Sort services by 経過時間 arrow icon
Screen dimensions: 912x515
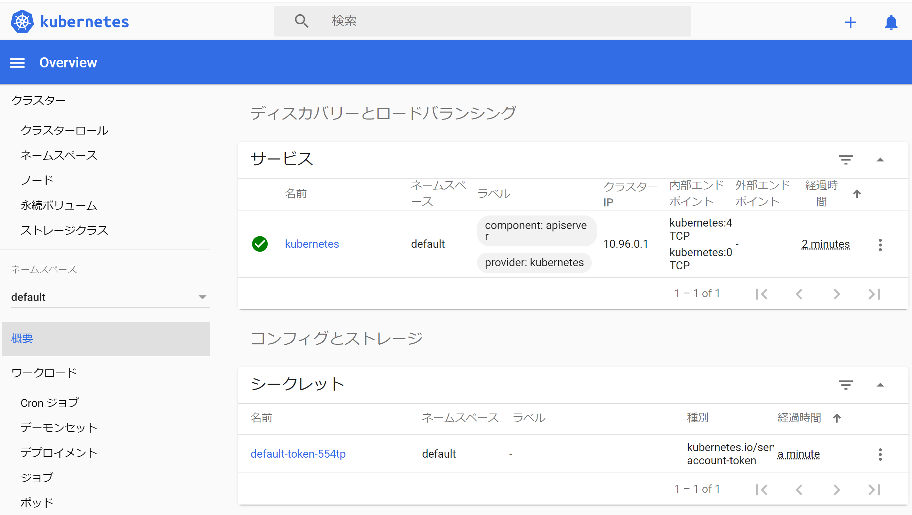(x=857, y=194)
